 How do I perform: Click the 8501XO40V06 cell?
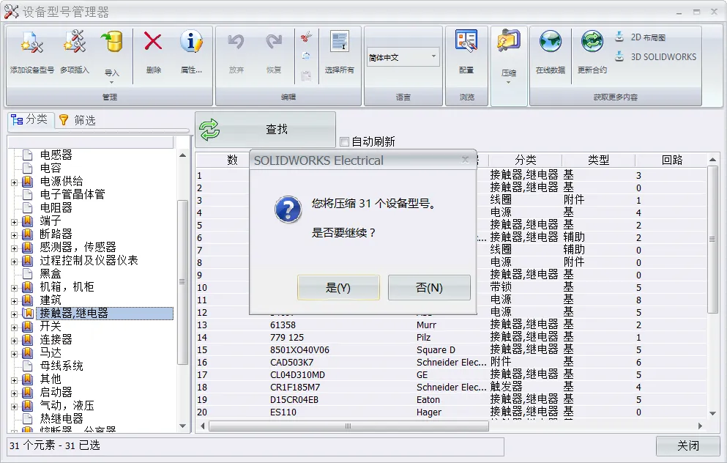pos(299,349)
